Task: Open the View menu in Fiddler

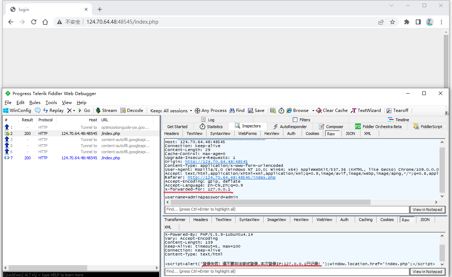Action: [67, 102]
